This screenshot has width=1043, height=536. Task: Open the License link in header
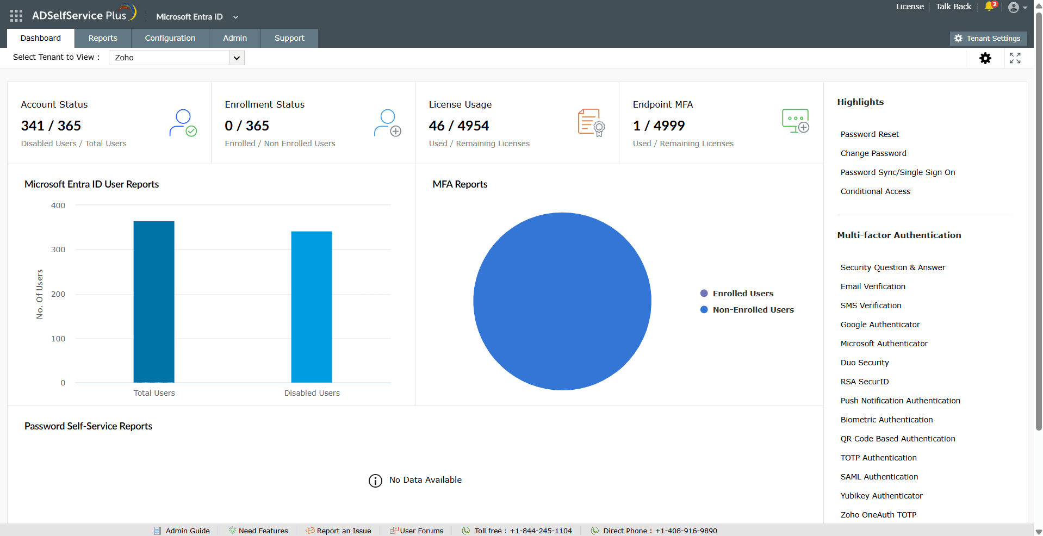click(x=910, y=7)
